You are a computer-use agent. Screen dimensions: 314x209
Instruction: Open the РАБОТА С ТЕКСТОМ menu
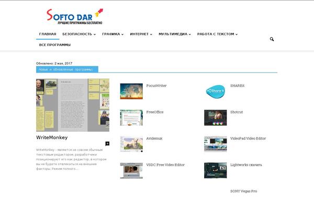pyautogui.click(x=216, y=34)
